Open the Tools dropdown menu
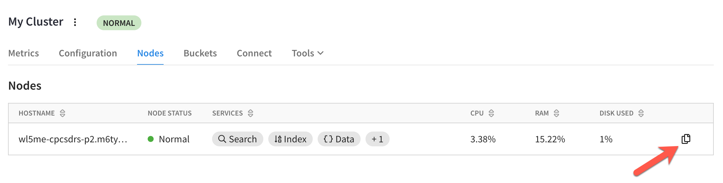 [307, 53]
